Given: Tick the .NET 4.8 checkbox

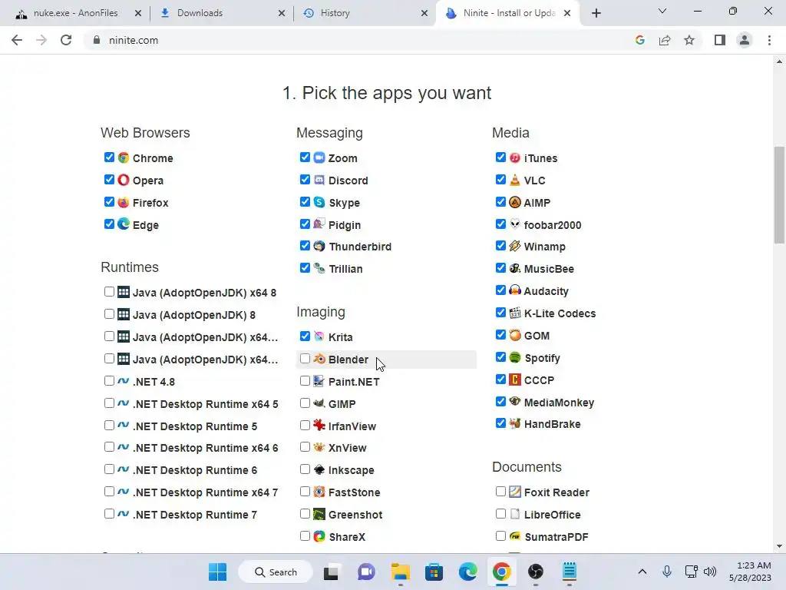Looking at the screenshot, I should pos(109,381).
